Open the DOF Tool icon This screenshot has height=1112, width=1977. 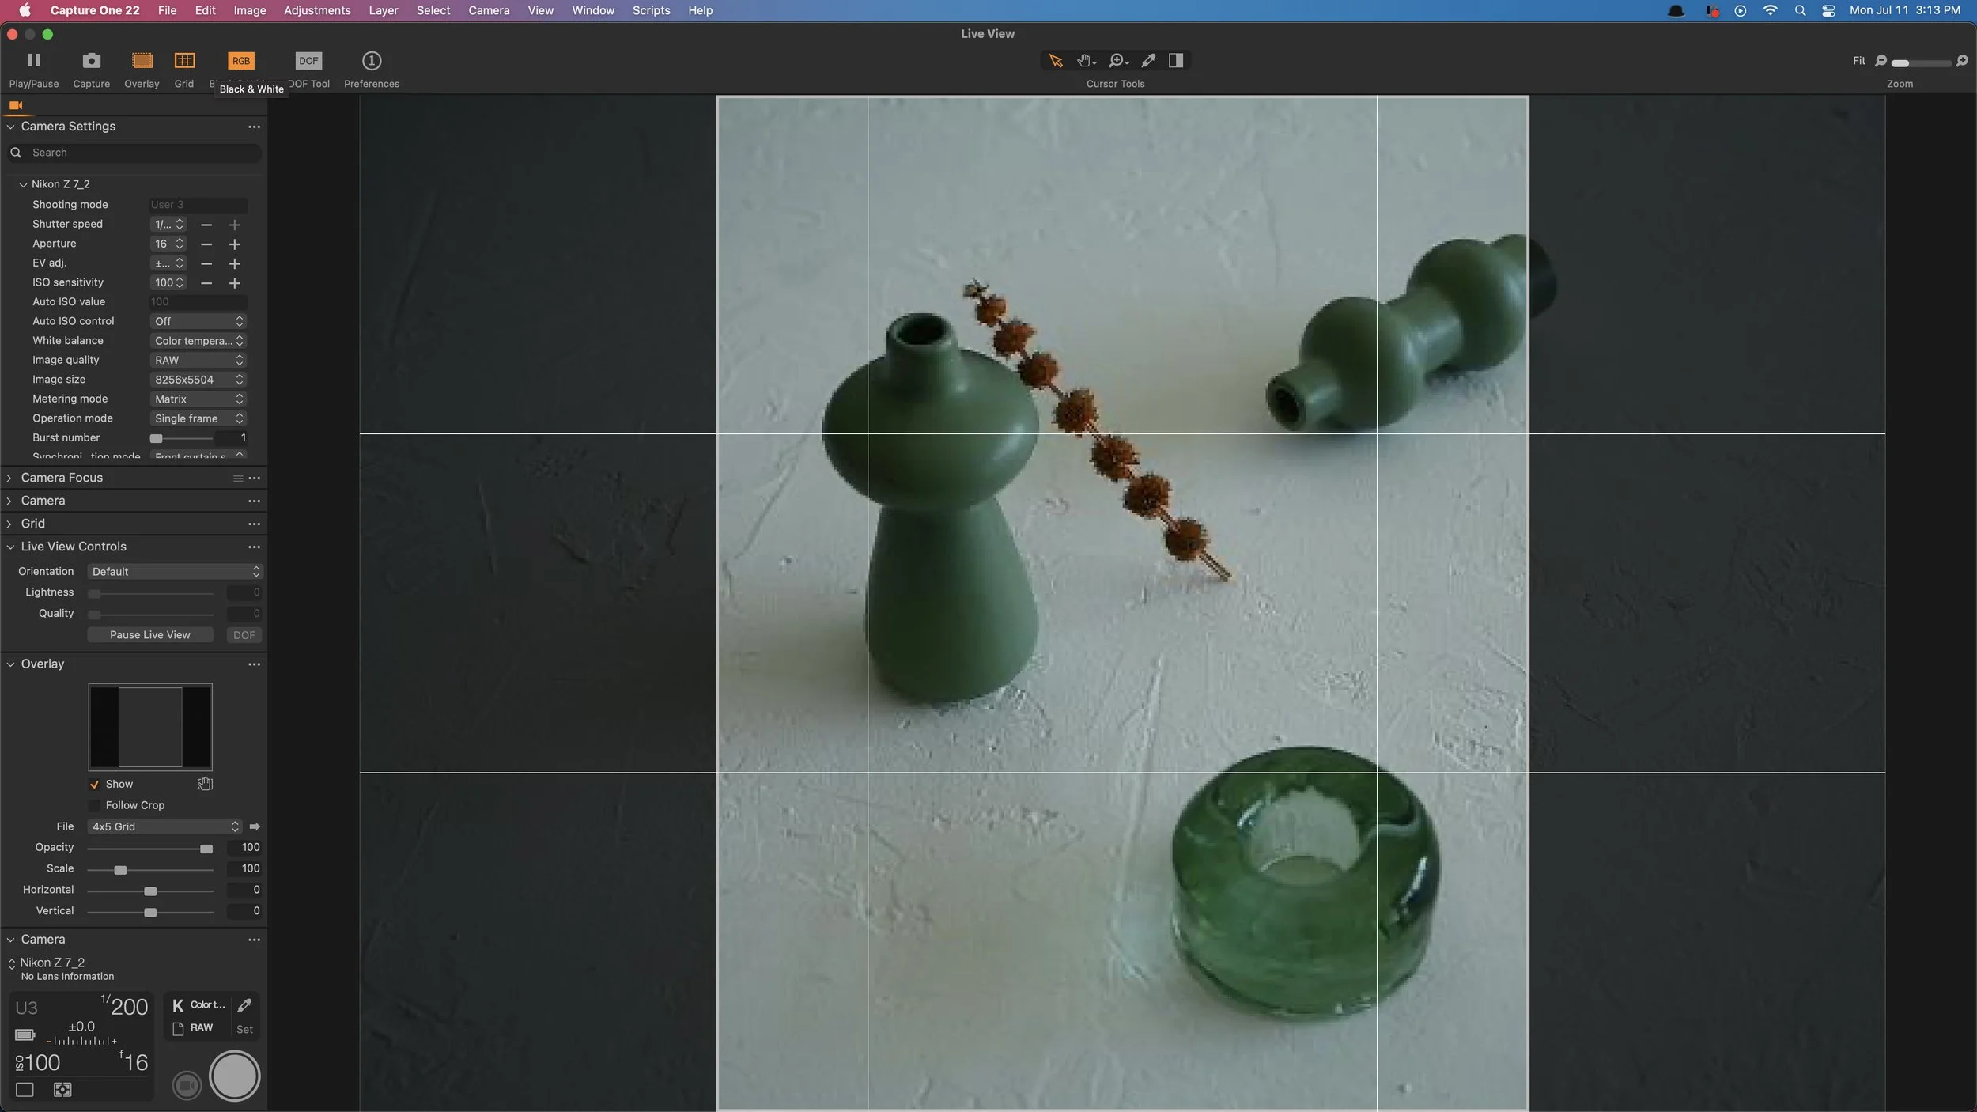(x=308, y=61)
